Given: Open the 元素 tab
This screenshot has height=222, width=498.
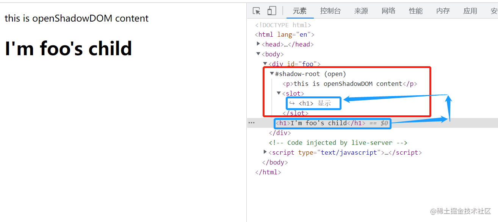Looking at the screenshot, I should 300,11.
